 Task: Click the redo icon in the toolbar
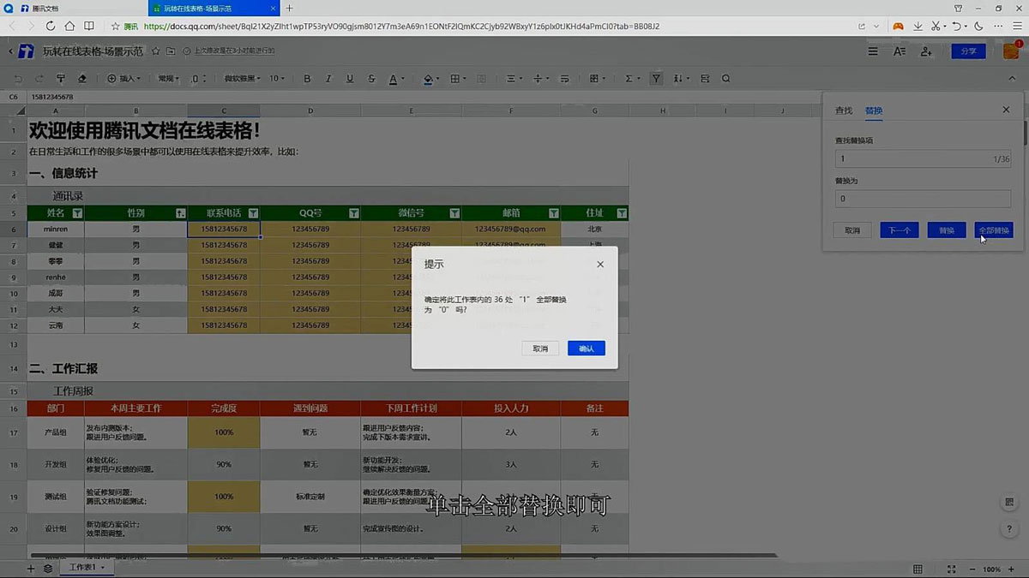pyautogui.click(x=39, y=79)
